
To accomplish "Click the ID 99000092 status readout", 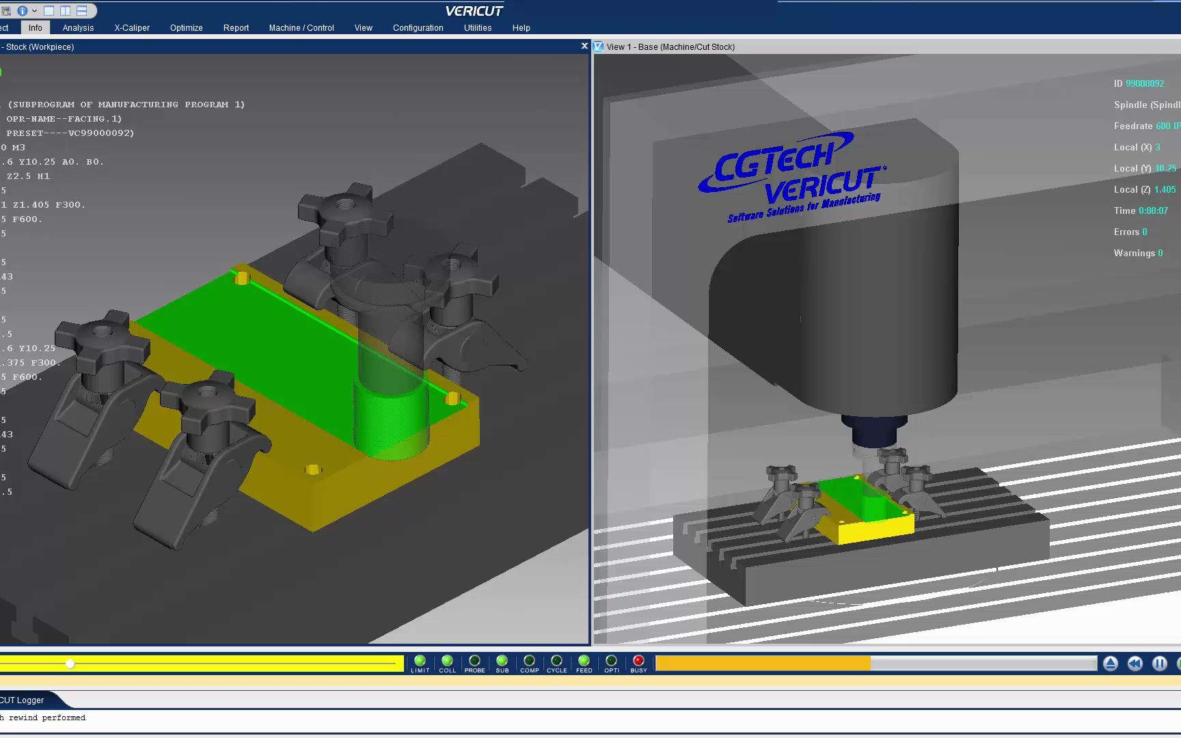I will click(x=1139, y=83).
